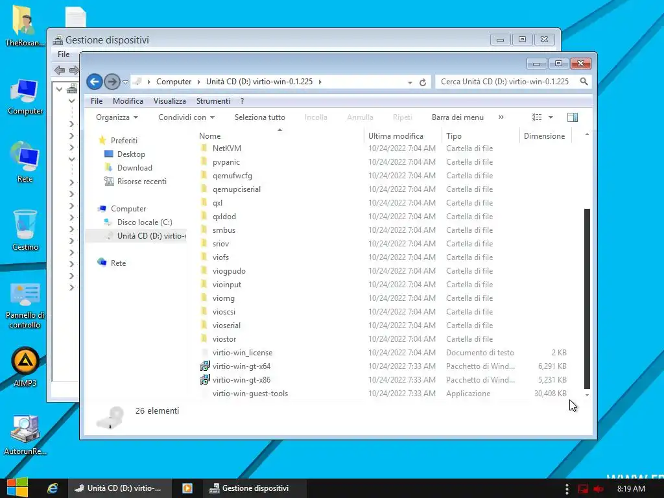Click Computer in the address breadcrumb
Image resolution: width=664 pixels, height=498 pixels.
(174, 82)
